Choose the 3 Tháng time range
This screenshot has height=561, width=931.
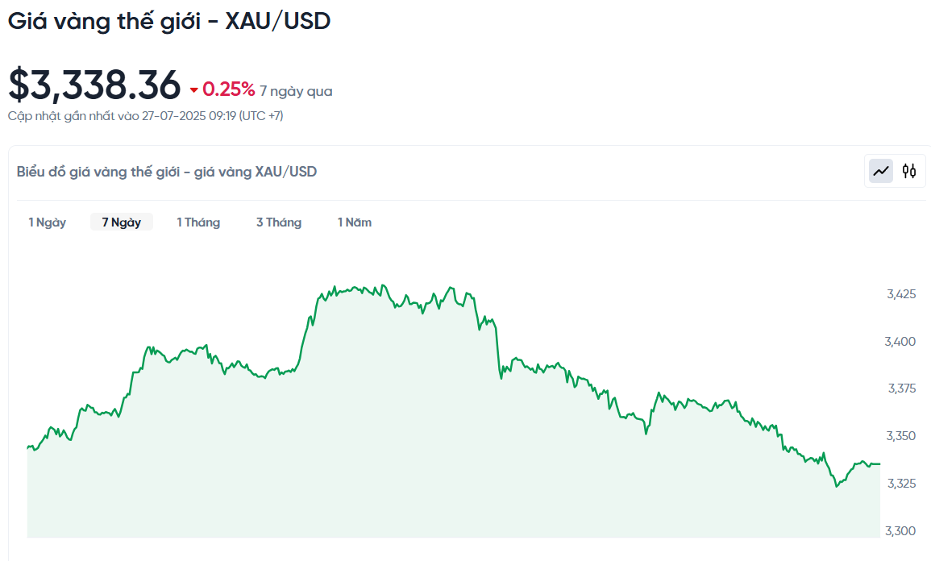click(279, 222)
